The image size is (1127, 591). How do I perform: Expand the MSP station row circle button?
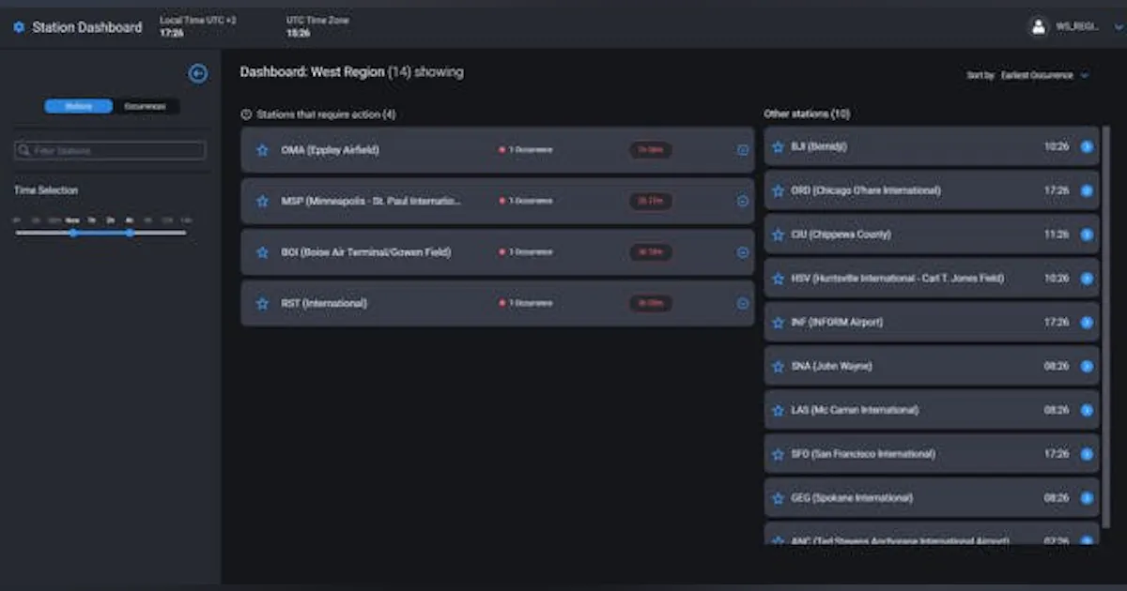tap(743, 201)
